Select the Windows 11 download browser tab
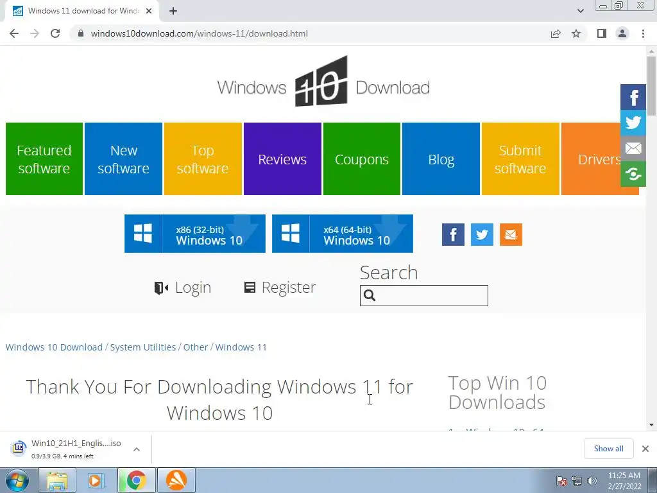 [x=82, y=11]
